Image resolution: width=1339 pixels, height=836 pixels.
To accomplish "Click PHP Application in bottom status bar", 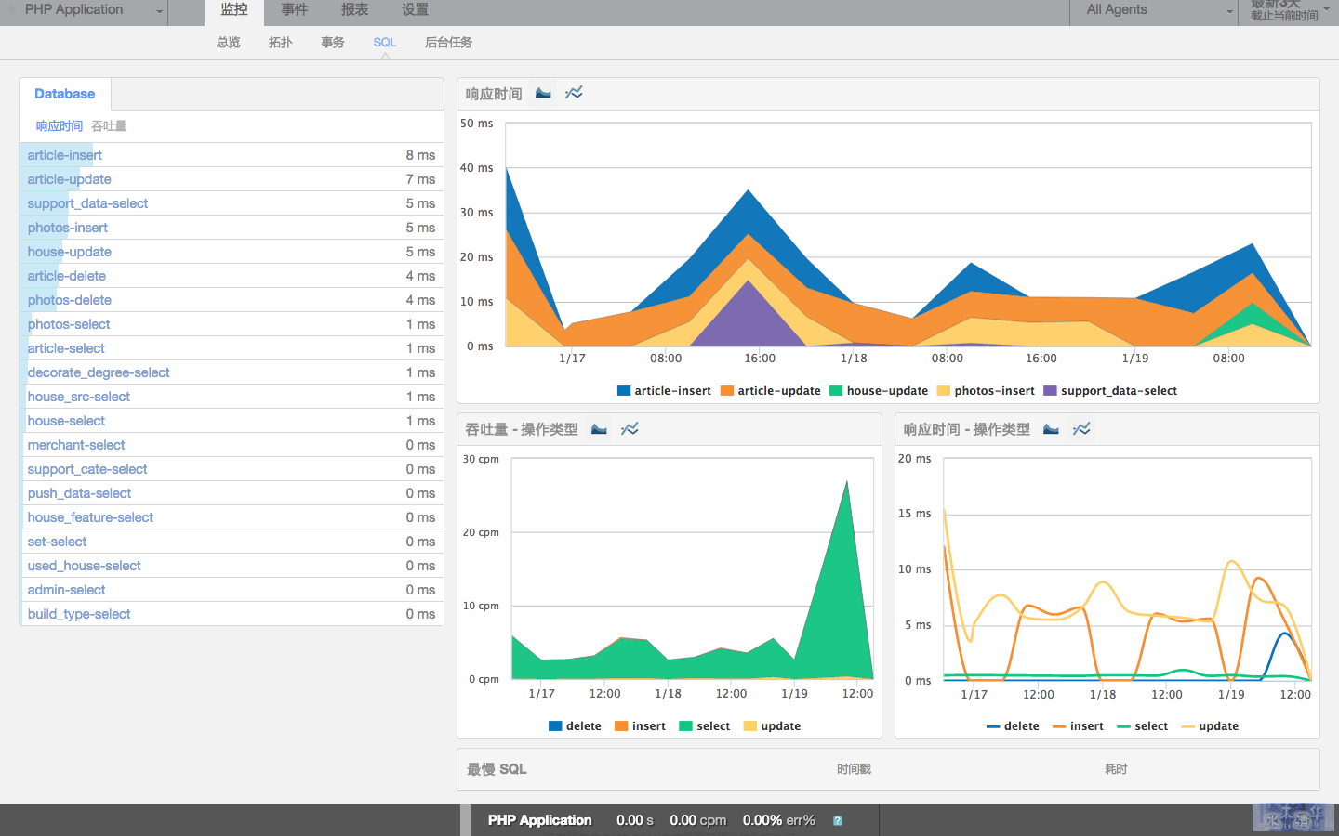I will 539,820.
